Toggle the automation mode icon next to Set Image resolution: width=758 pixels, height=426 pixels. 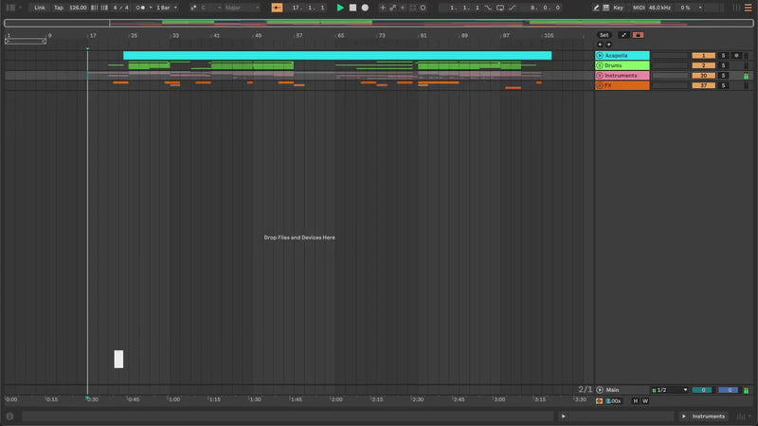(623, 35)
